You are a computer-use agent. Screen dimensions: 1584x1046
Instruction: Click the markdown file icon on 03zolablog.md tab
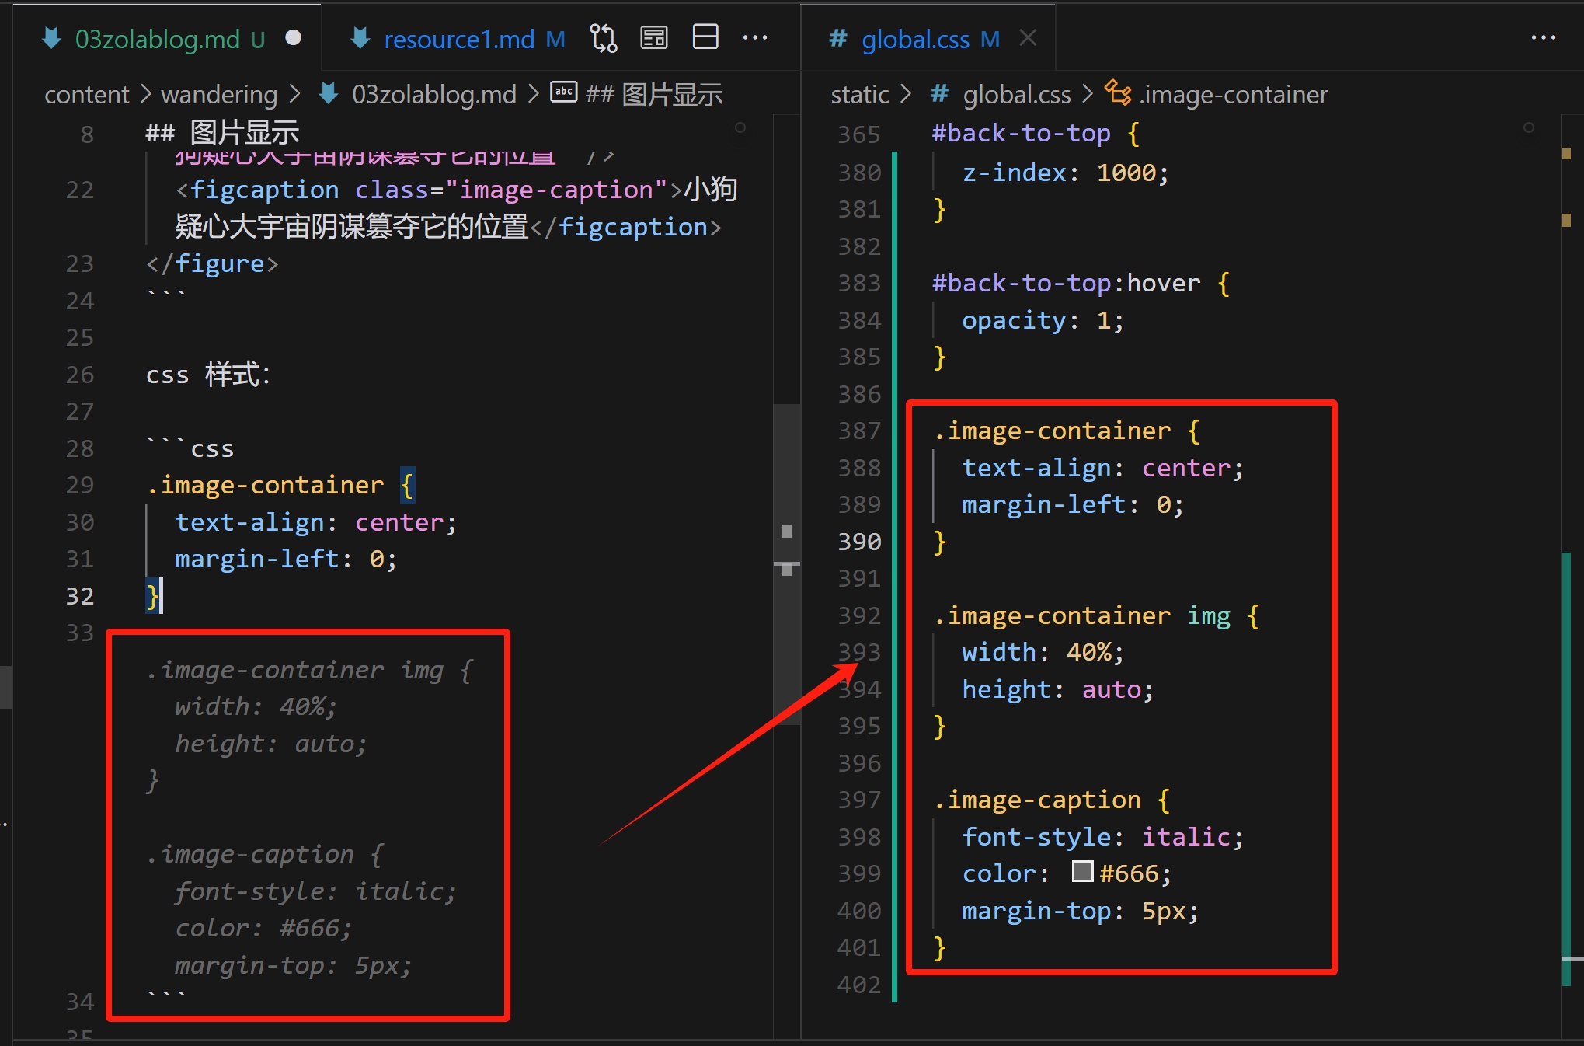[52, 38]
